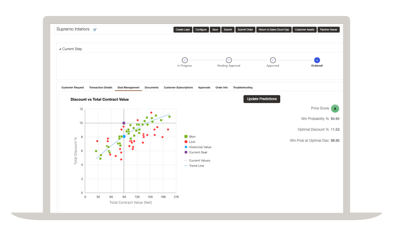Click the blue Historical Value diamond on chart
420x246 pixels.
point(124,137)
